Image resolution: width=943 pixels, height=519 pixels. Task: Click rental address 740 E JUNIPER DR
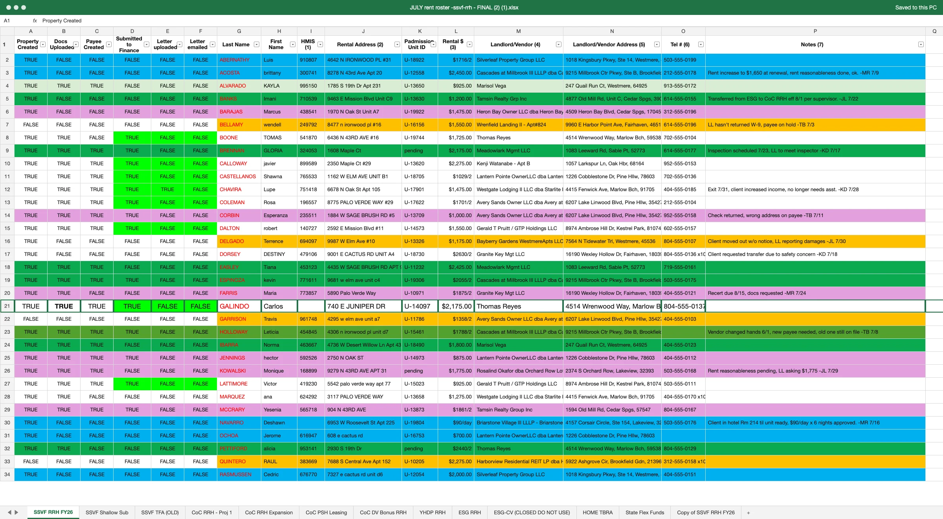pos(363,306)
